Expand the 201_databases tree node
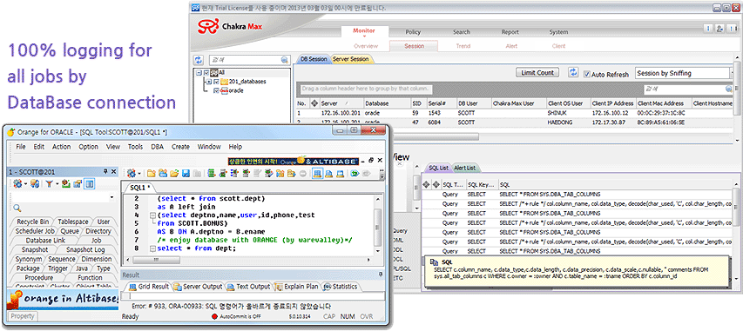Viewport: 743px width, 331px height. click(209, 82)
